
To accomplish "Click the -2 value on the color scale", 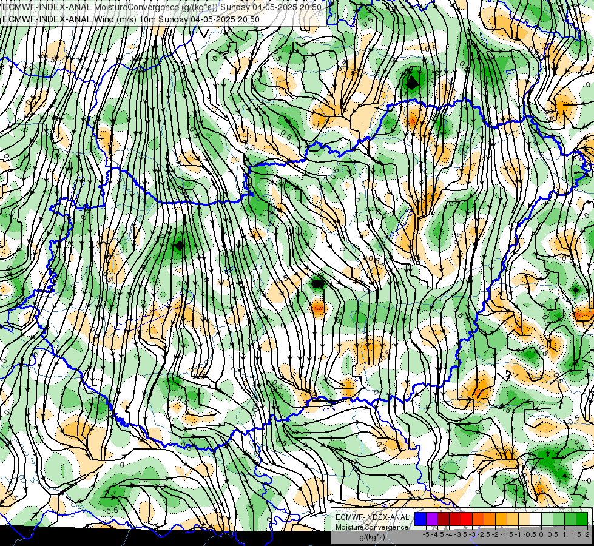I will point(494,534).
